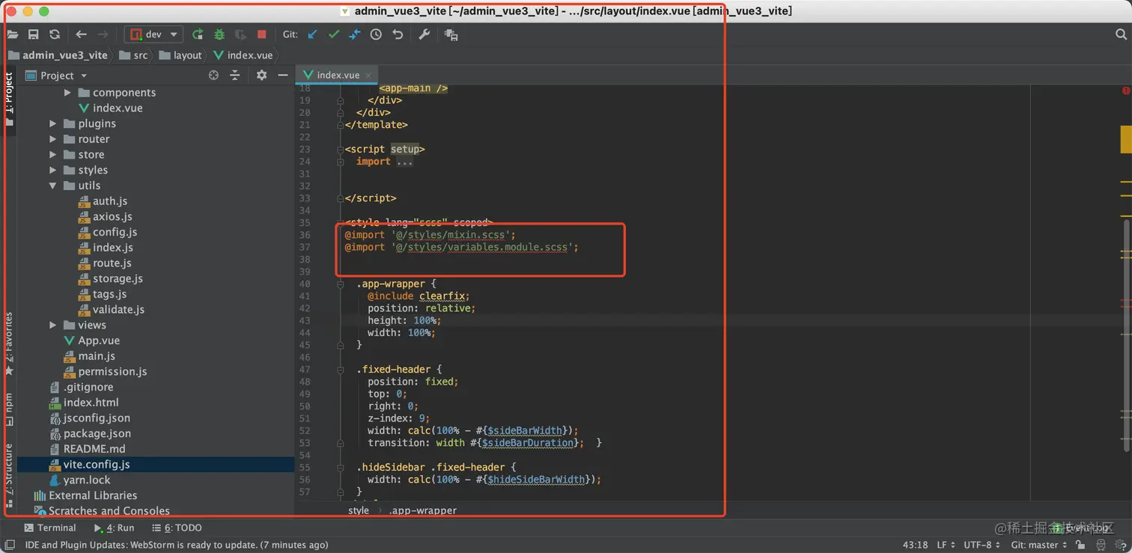Viewport: 1132px width, 553px height.
Task: Open the 6: TODO tool tab
Action: pyautogui.click(x=177, y=528)
